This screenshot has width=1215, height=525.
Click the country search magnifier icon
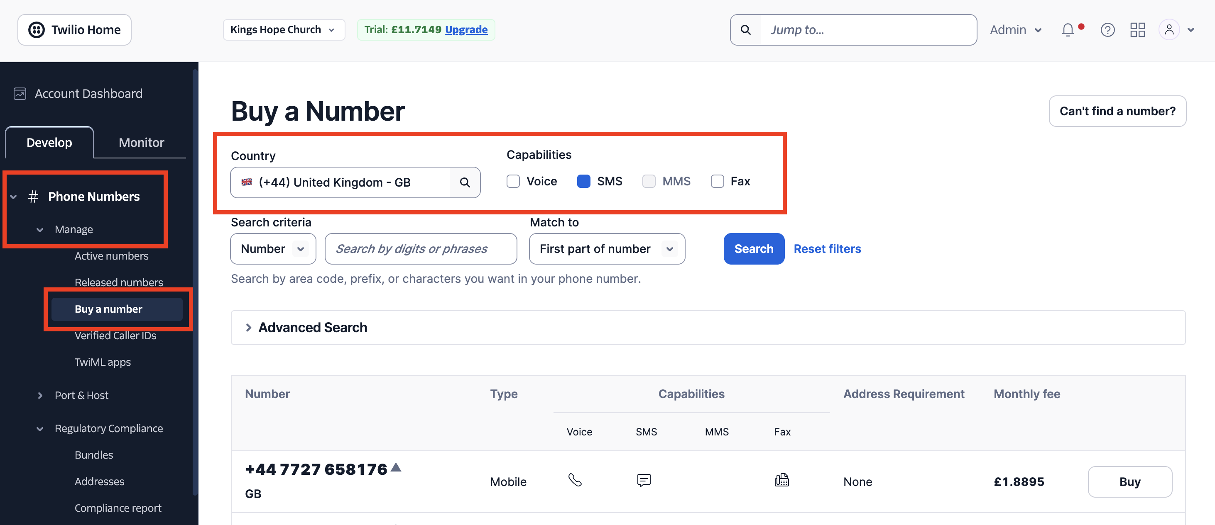[465, 182]
